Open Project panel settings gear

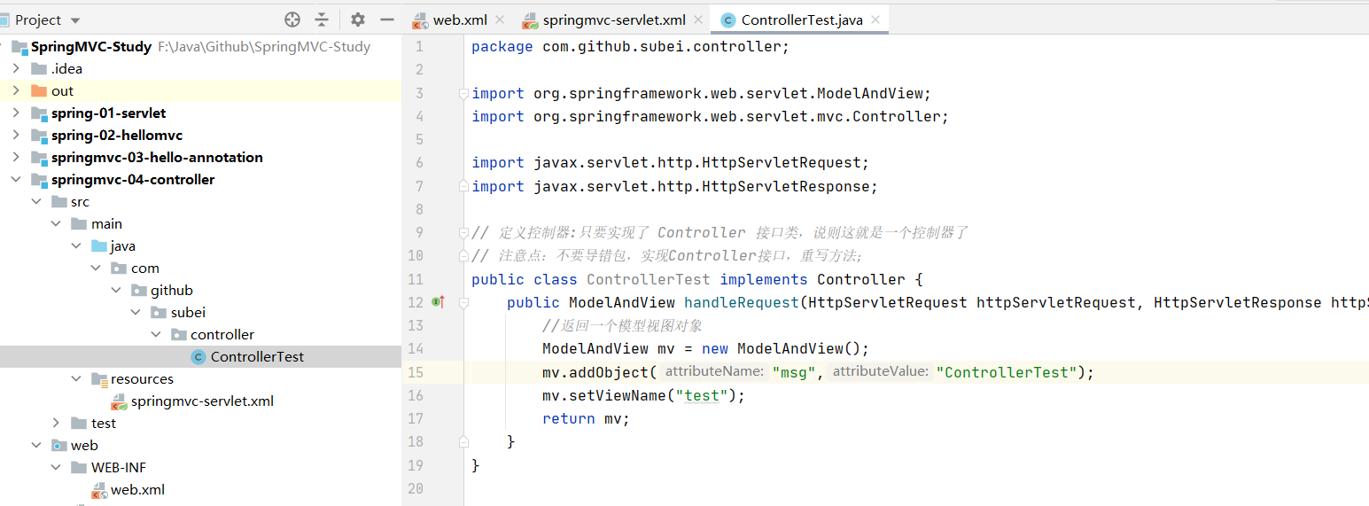[357, 19]
